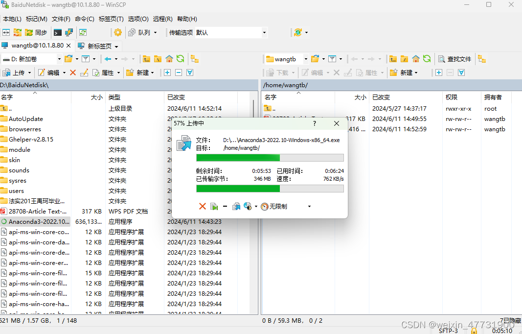The height and width of the screenshot is (334, 522).
Task: Suspend the transfer using the pause icon
Action: click(x=225, y=206)
